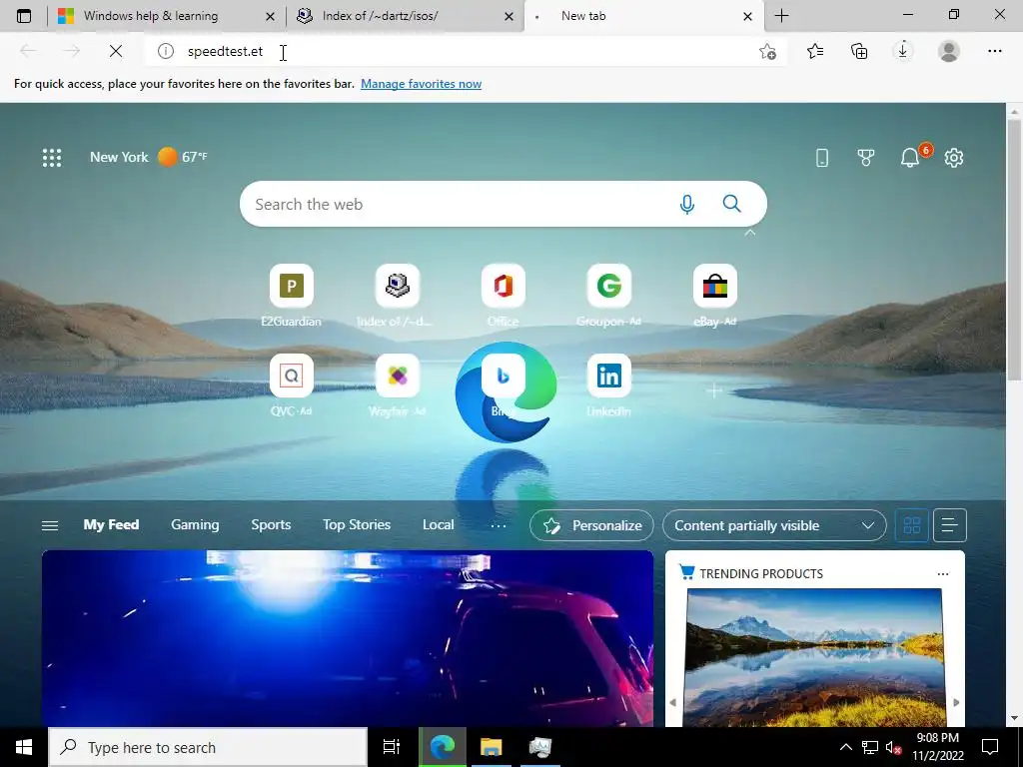Open File Explorer from the taskbar
This screenshot has width=1023, height=767.
pyautogui.click(x=492, y=747)
